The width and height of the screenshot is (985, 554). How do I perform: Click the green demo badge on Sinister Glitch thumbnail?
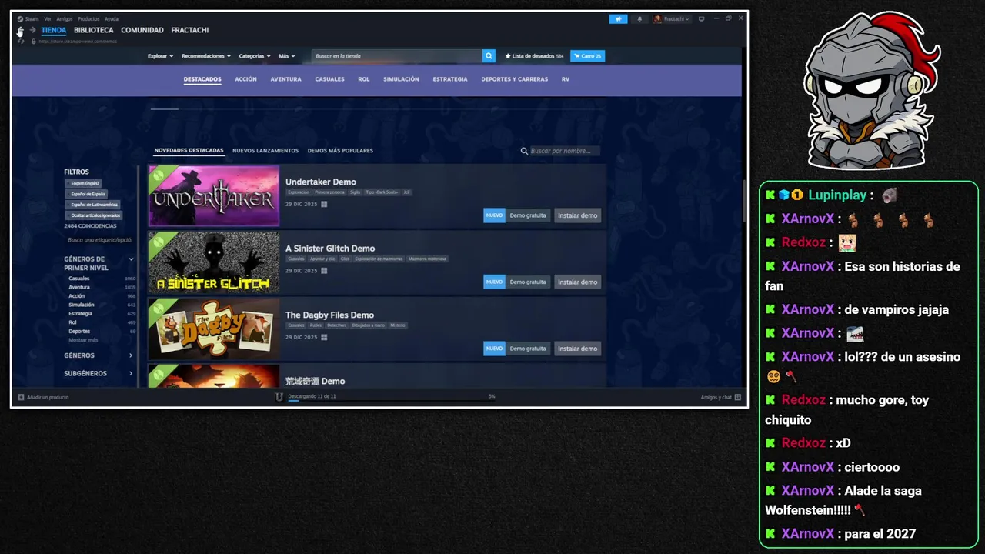[158, 241]
